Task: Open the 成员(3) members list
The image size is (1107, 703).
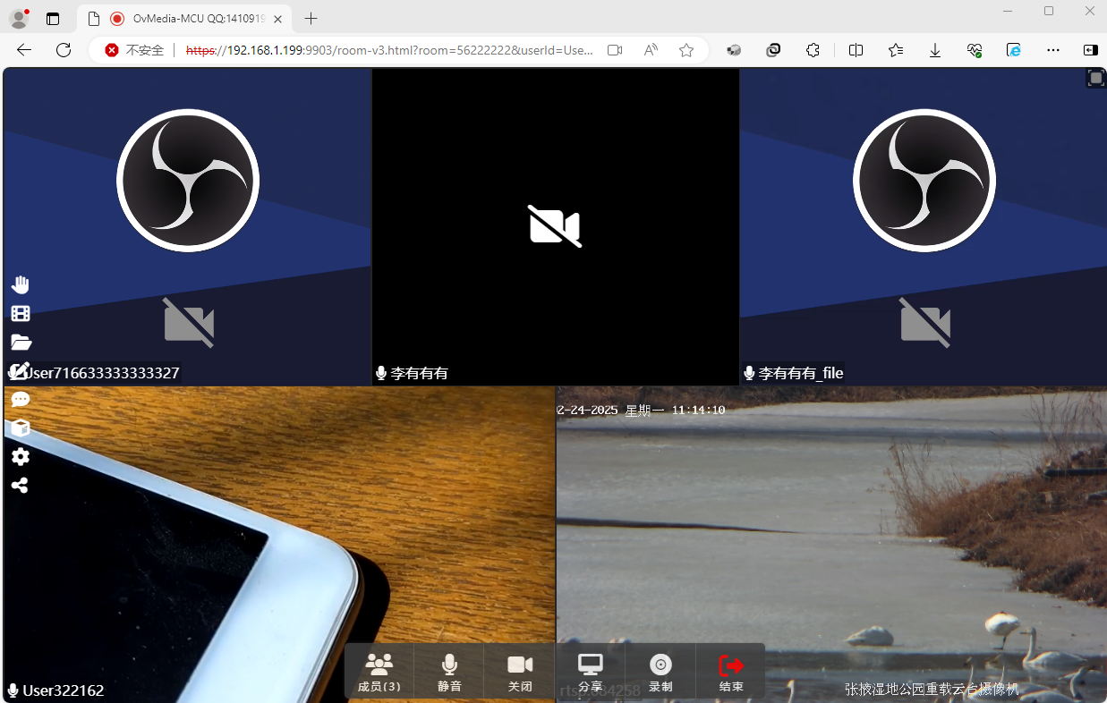Action: (x=379, y=673)
